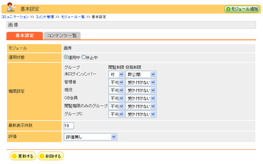Image resolution: width=263 pixels, height=164 pixels.
Task: Select the 休止中 radio button
Action: click(x=84, y=57)
